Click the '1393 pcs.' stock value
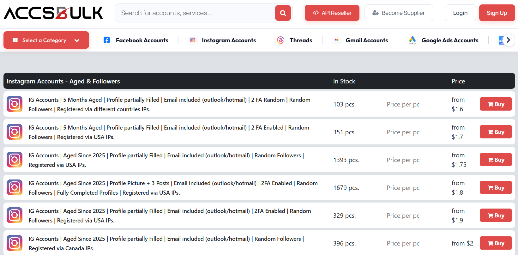This screenshot has width=518, height=255. pos(346,160)
